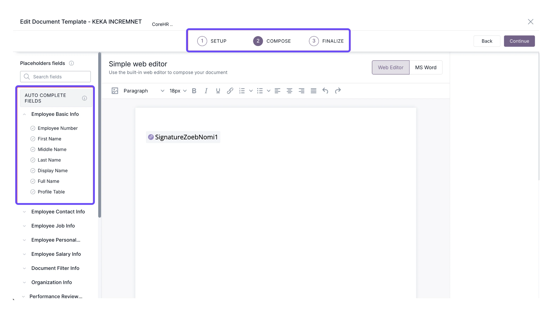
Task: Select the Employee Number placeholder field
Action: (57, 128)
